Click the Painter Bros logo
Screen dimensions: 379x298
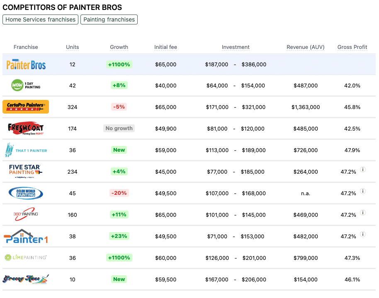pyautogui.click(x=26, y=65)
